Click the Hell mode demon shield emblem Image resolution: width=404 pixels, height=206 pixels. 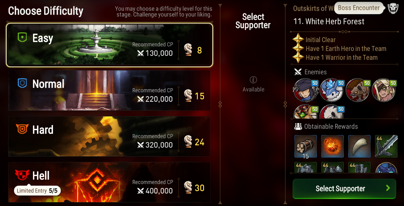pos(22,175)
